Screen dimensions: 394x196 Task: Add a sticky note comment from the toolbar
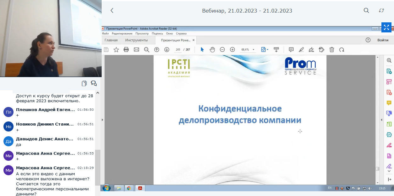[x=291, y=50]
